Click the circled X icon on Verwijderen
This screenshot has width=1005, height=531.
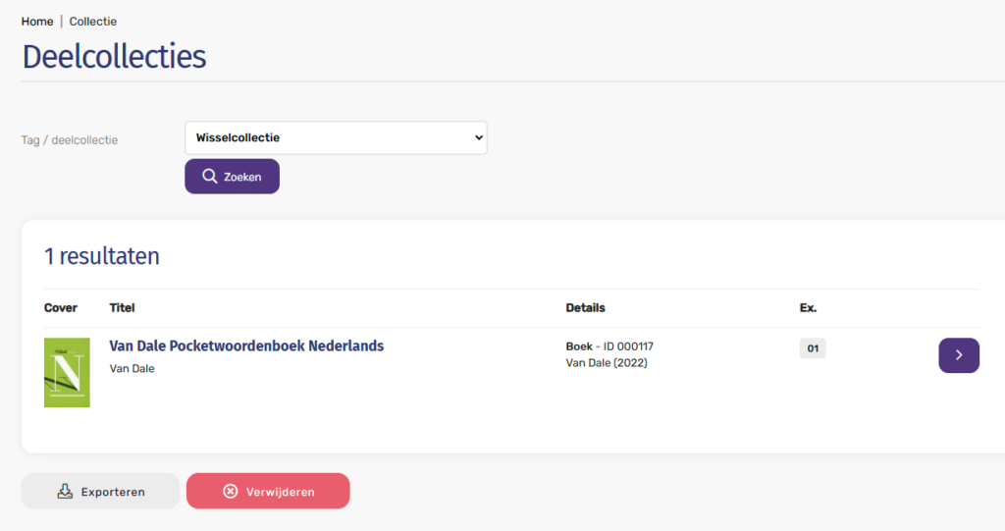click(x=230, y=491)
